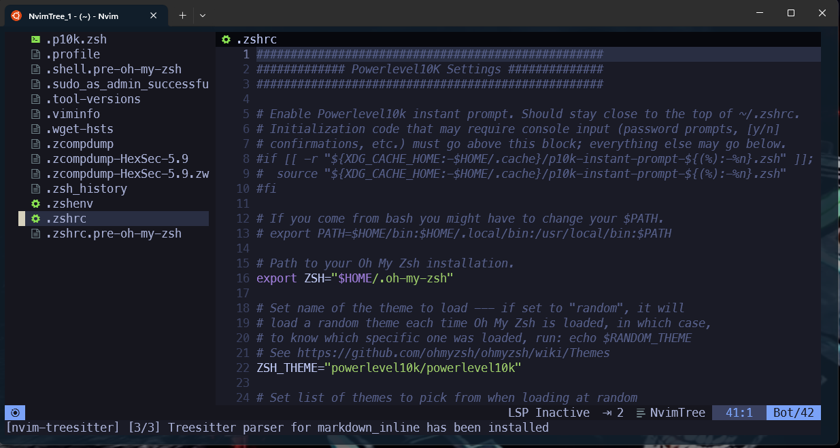The image size is (840, 448).
Task: Click line number 1 in the gutter
Action: pyautogui.click(x=246, y=54)
